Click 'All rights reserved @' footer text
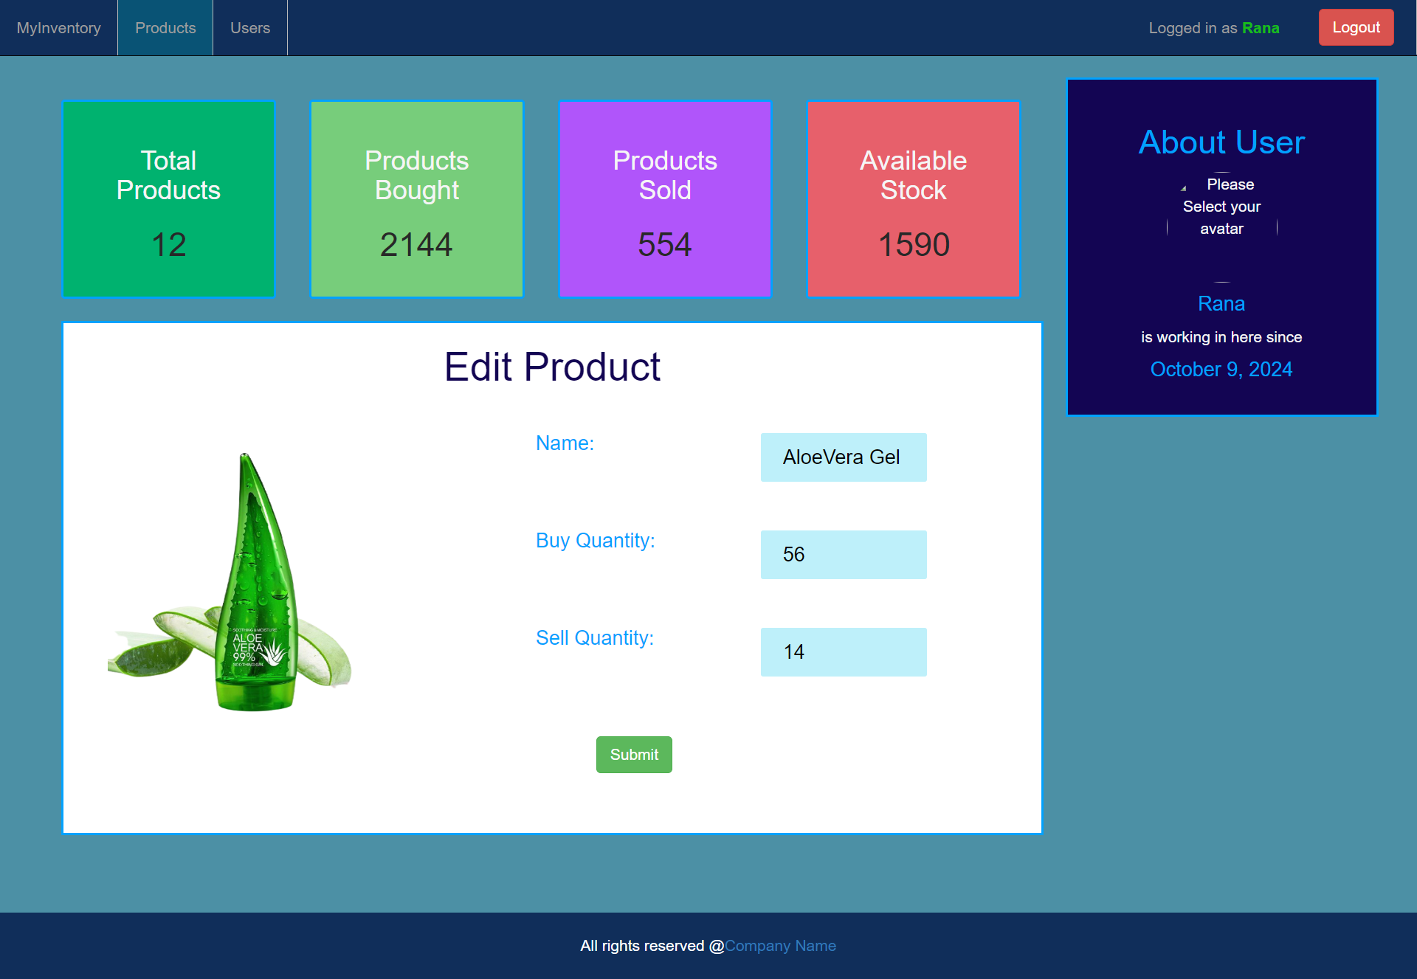1417x979 pixels. tap(652, 946)
